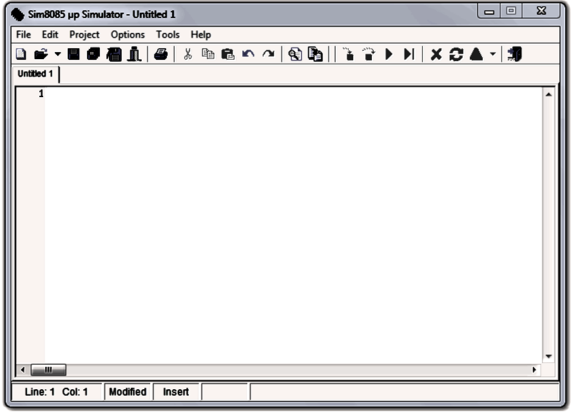This screenshot has width=571, height=413.
Task: Expand the recent files arrow beside Open
Action: click(57, 55)
